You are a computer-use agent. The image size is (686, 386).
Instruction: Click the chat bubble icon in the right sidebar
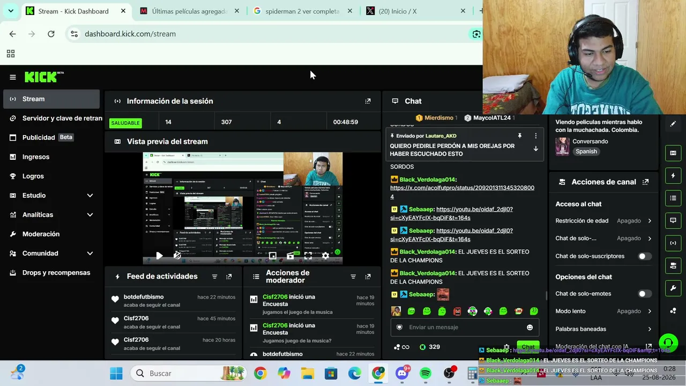[x=673, y=220]
